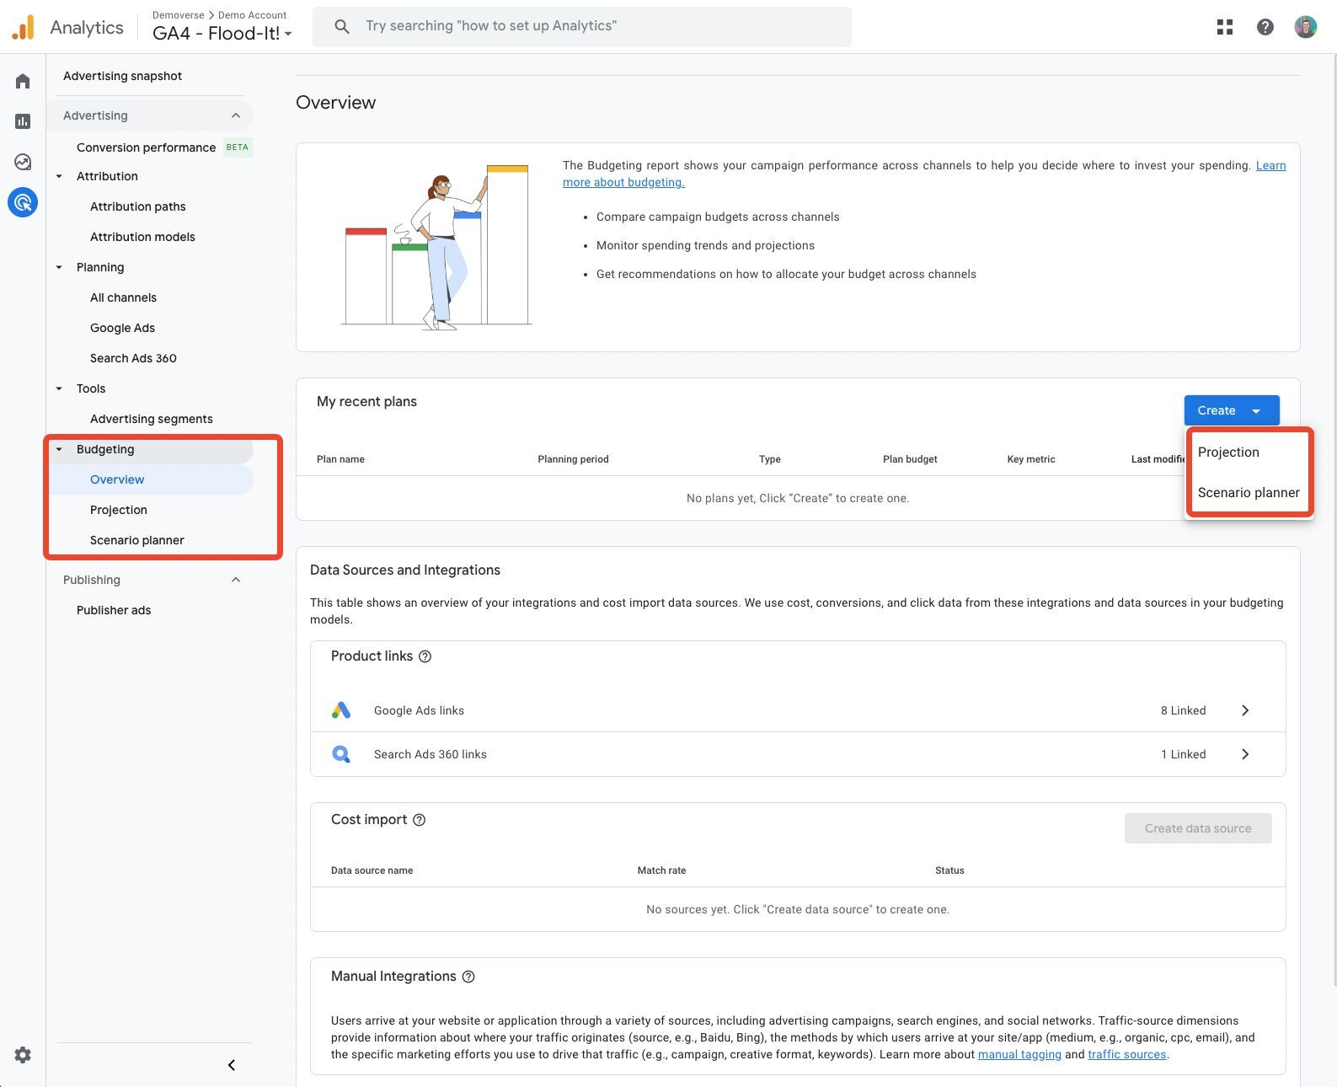Click the Help question mark icon
The width and height of the screenshot is (1337, 1087).
[x=1265, y=27]
